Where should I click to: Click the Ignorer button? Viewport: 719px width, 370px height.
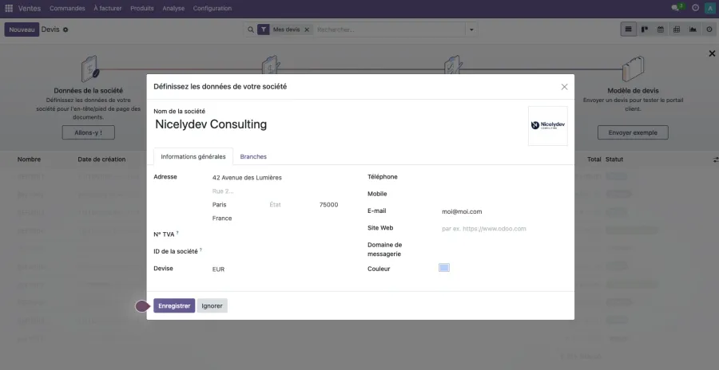[x=212, y=305]
